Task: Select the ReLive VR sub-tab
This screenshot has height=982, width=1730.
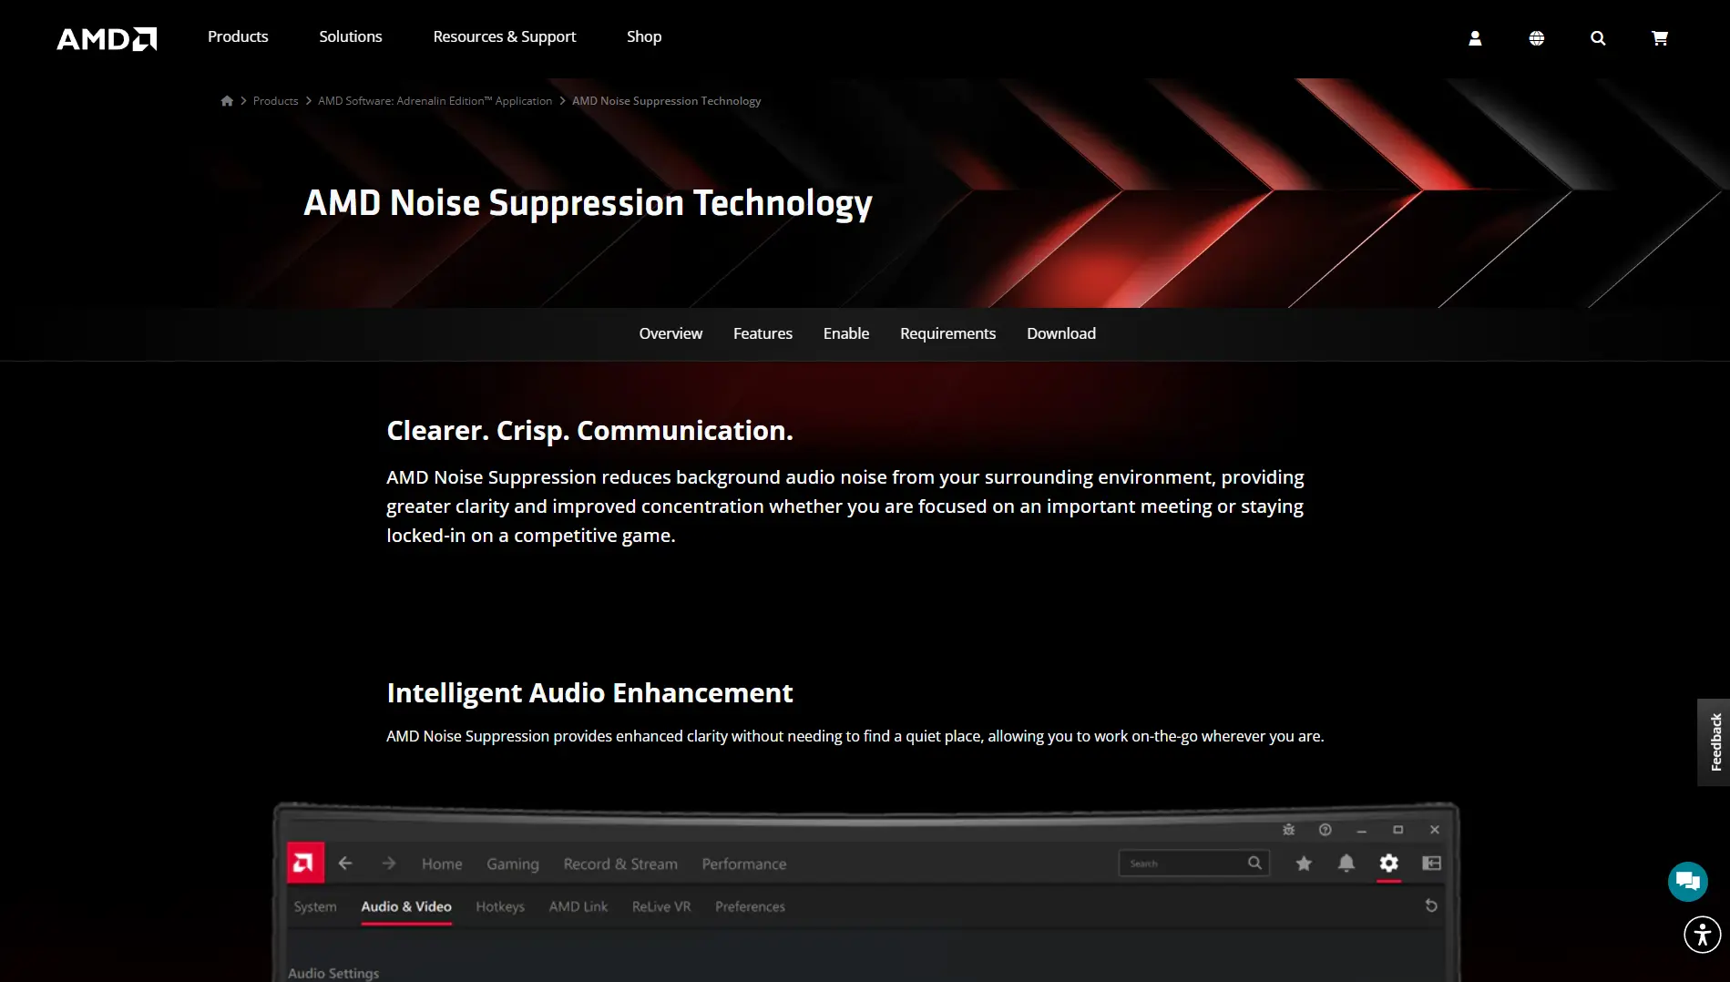Action: [x=661, y=906]
